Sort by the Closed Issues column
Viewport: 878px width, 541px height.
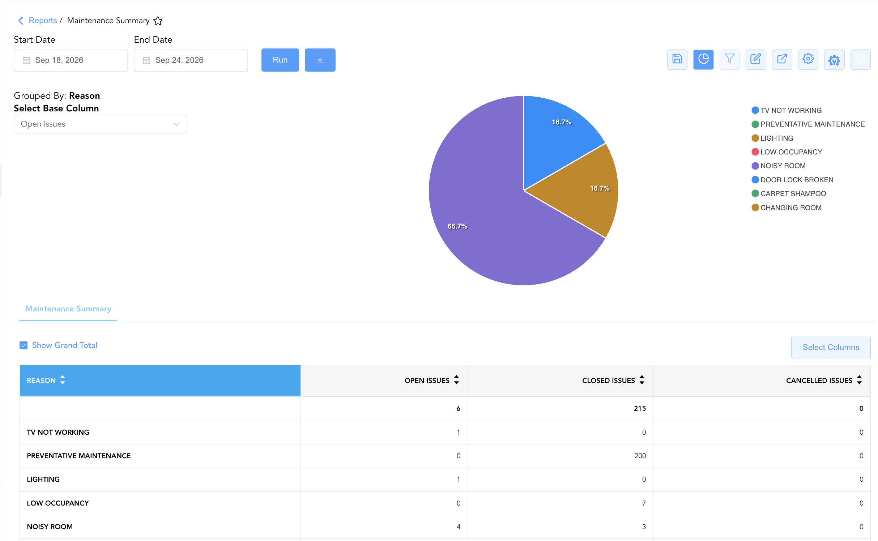(x=613, y=380)
